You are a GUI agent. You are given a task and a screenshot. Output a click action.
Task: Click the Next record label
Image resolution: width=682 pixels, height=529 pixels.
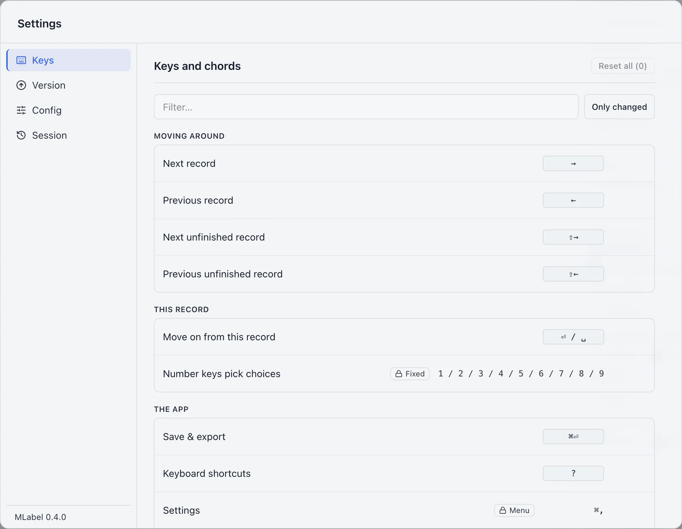[189, 163]
